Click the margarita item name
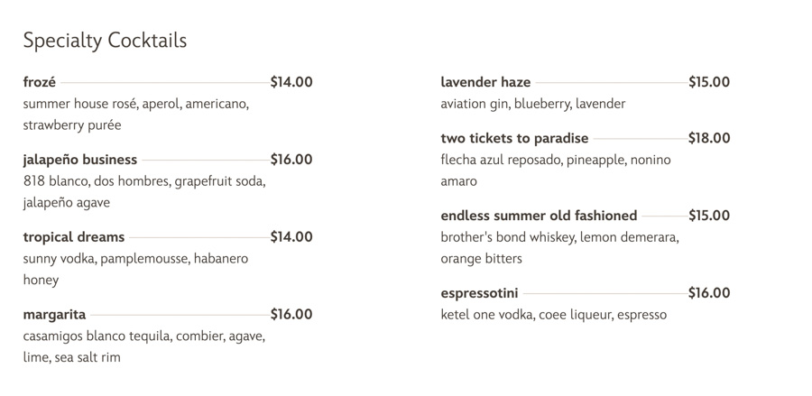Screen dimensions: 812x396 pyautogui.click(x=55, y=315)
